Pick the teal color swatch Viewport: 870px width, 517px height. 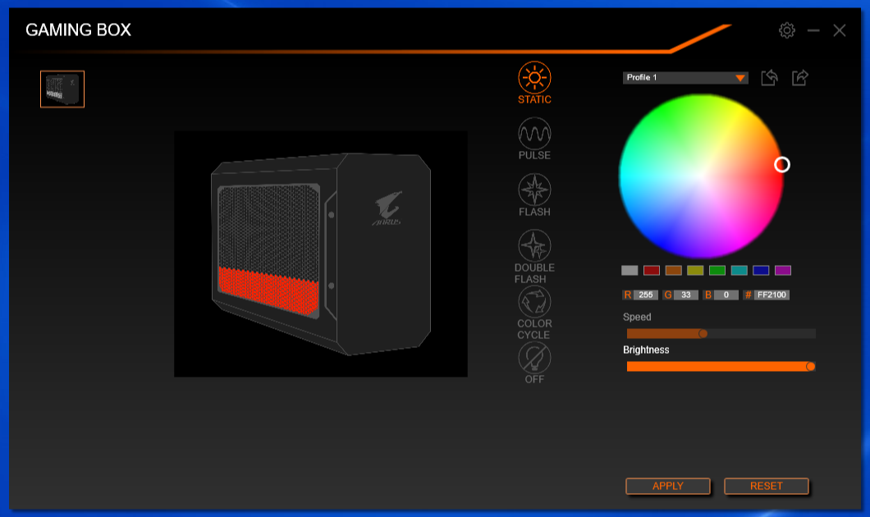point(739,271)
